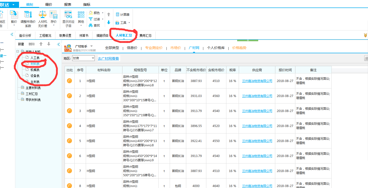Image resolution: width=368 pixels, height=188 pixels.
Task: Click the 存价 save price icon
Action: pos(53,14)
